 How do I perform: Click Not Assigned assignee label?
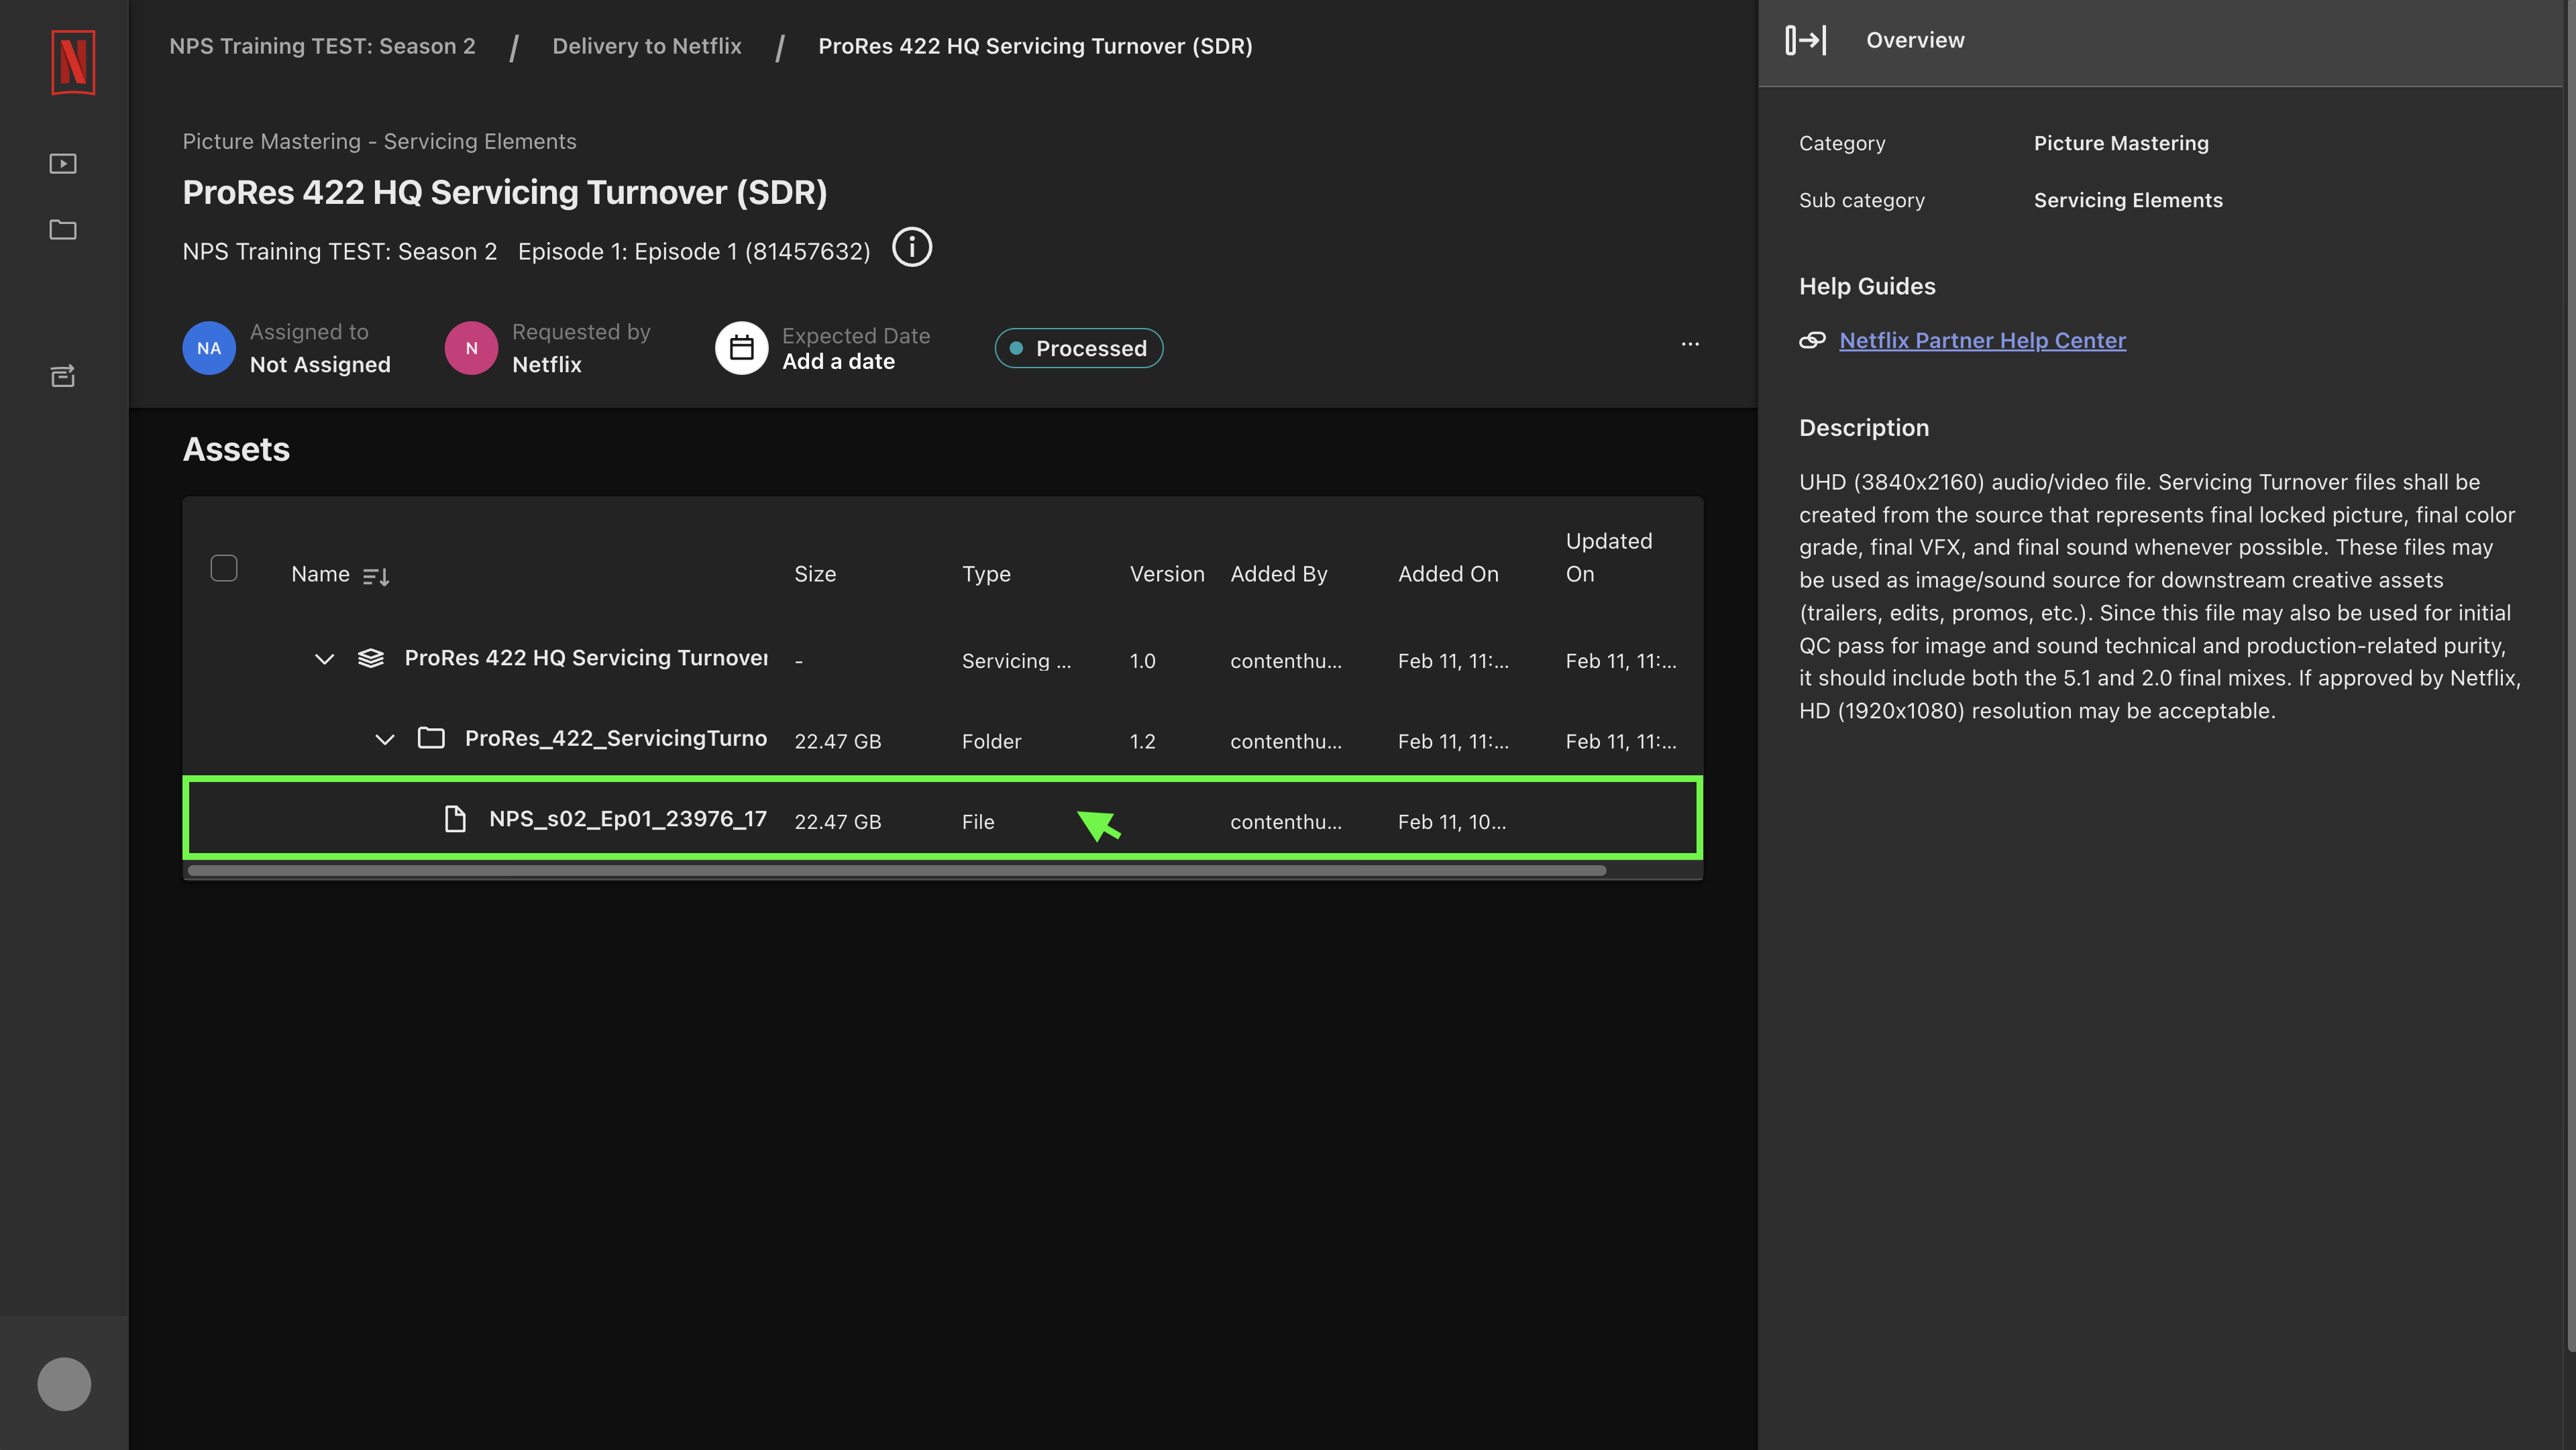coord(320,364)
